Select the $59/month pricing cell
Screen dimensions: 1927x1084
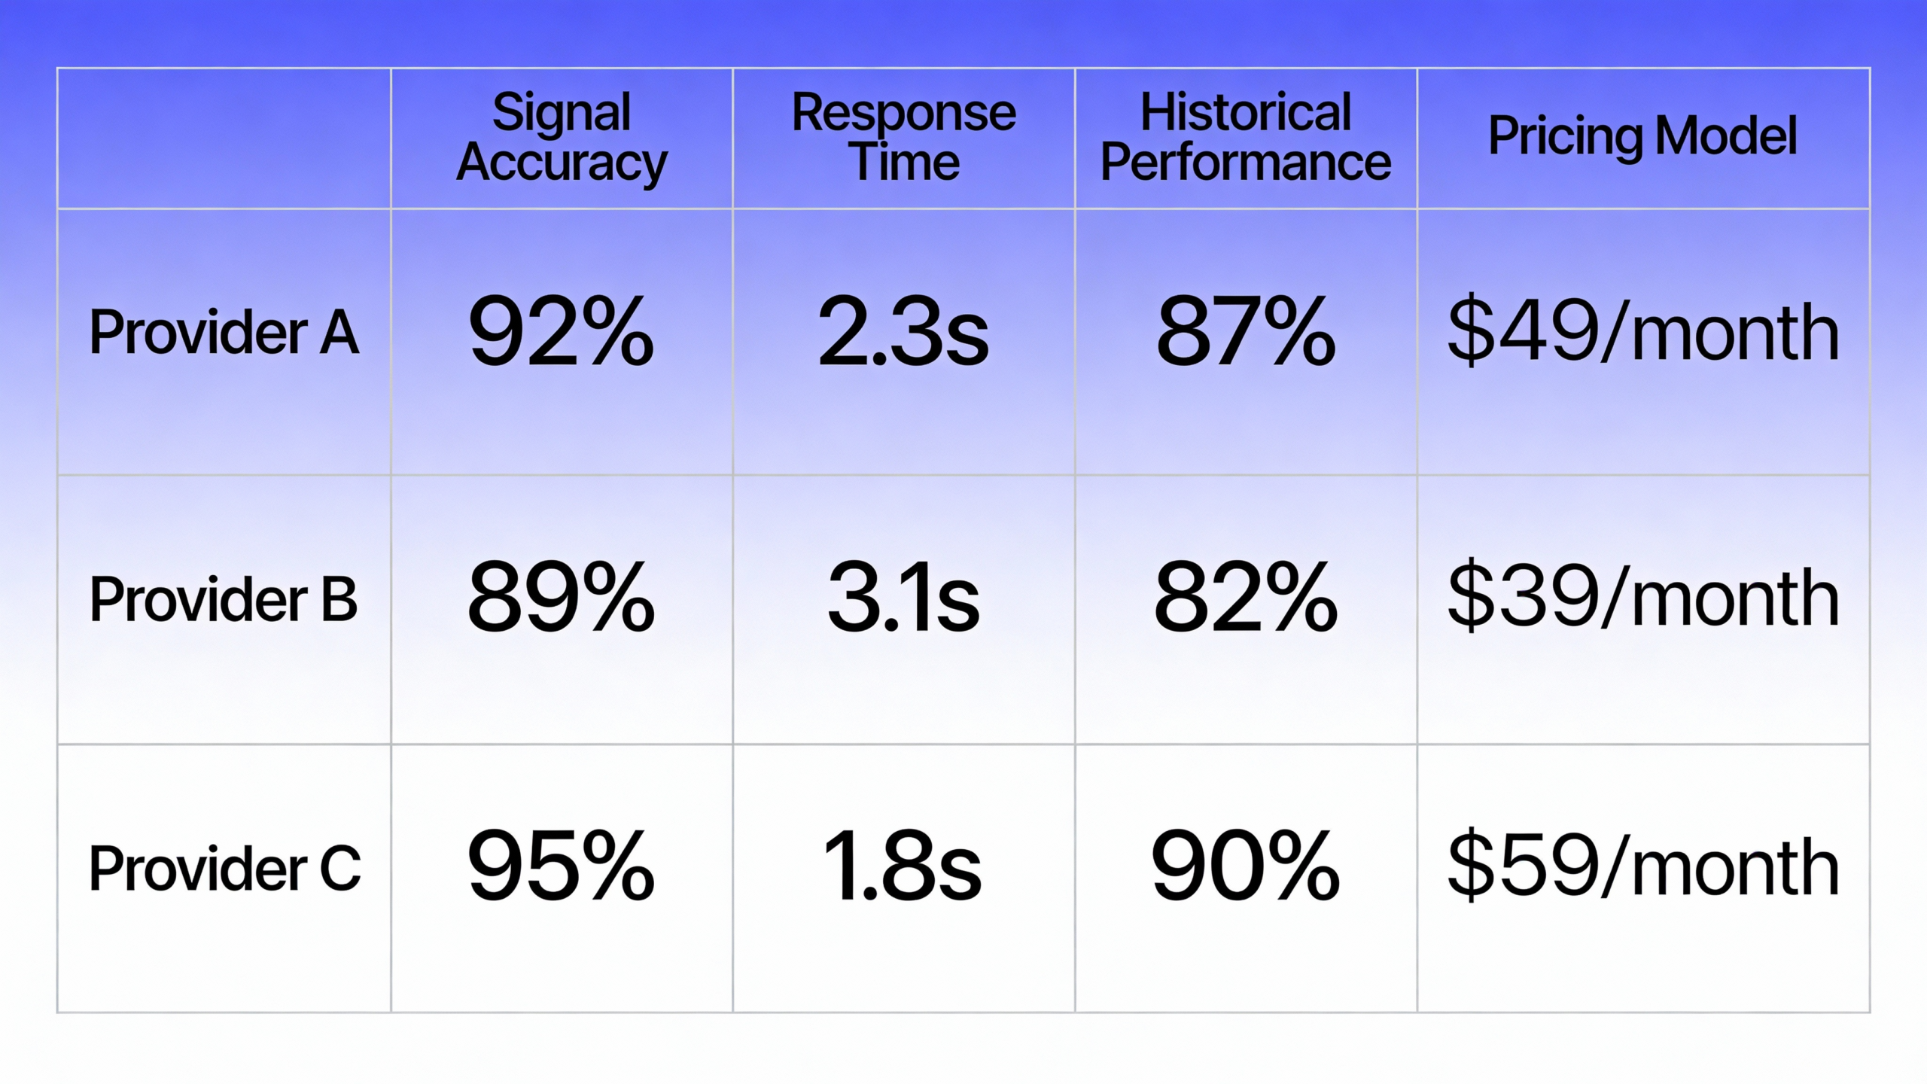1643,866
